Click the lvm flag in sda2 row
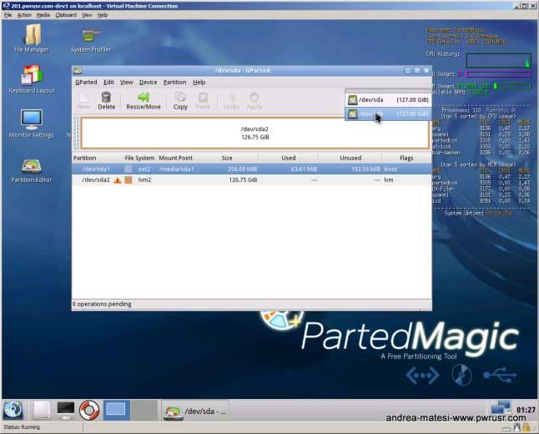 [x=389, y=179]
